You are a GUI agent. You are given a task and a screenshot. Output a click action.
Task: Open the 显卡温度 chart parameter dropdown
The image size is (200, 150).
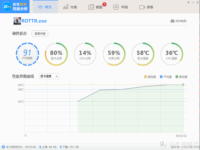(49, 76)
